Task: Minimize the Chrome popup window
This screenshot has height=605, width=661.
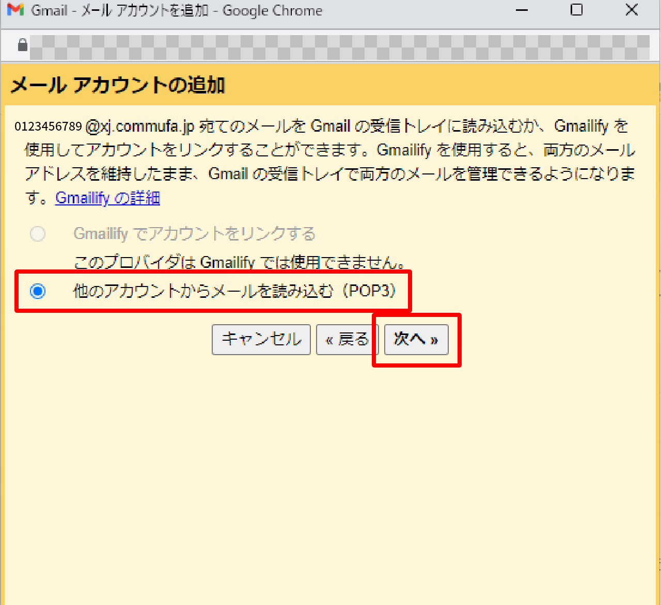Action: pos(522,10)
